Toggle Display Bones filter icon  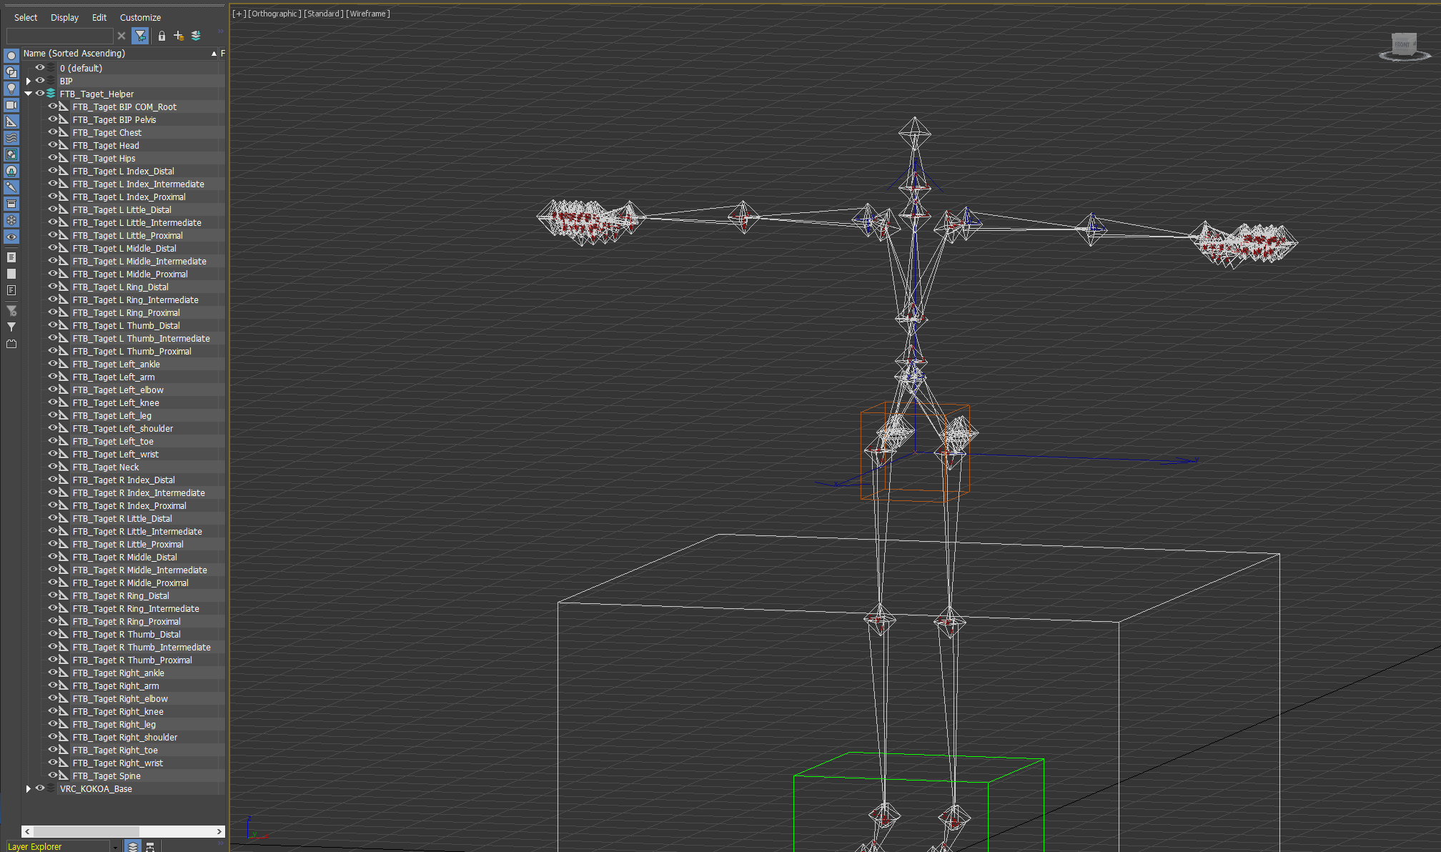tap(11, 187)
